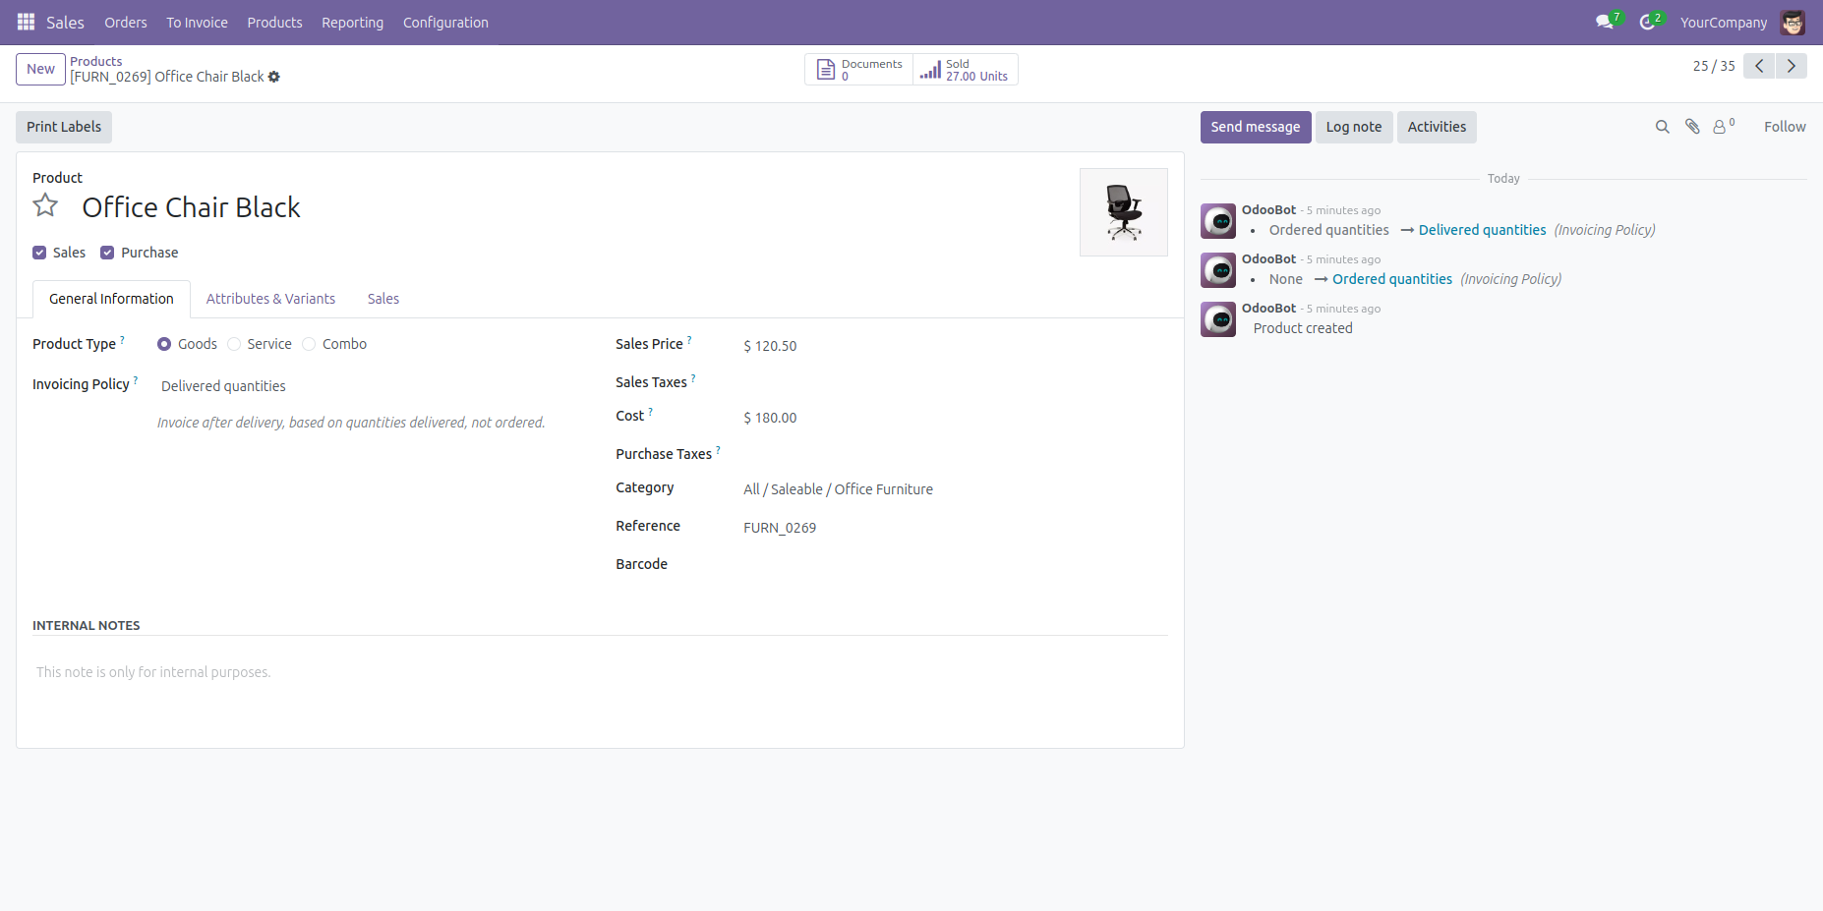Open the activities clock icon
The width and height of the screenshot is (1823, 911).
(1647, 22)
